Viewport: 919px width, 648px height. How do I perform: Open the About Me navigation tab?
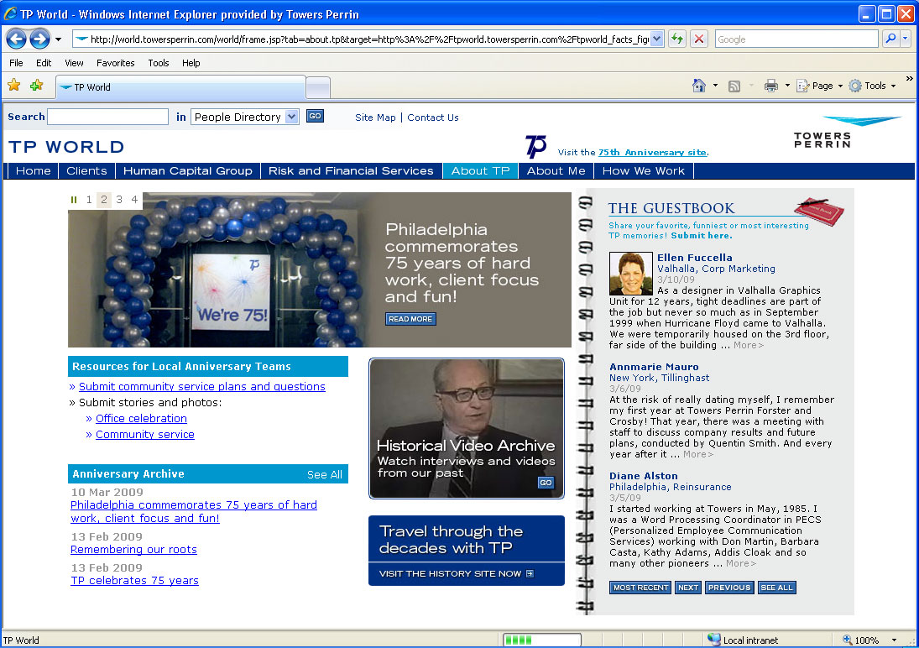tap(556, 170)
